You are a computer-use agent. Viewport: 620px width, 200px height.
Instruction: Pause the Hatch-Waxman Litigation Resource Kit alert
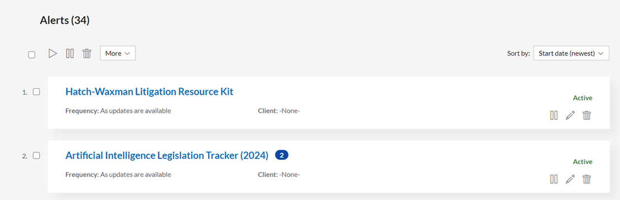coord(554,115)
